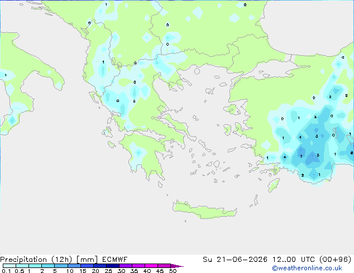Click the 1–2 mm legend color swatch
The height and width of the screenshot is (273, 354).
coord(35,266)
